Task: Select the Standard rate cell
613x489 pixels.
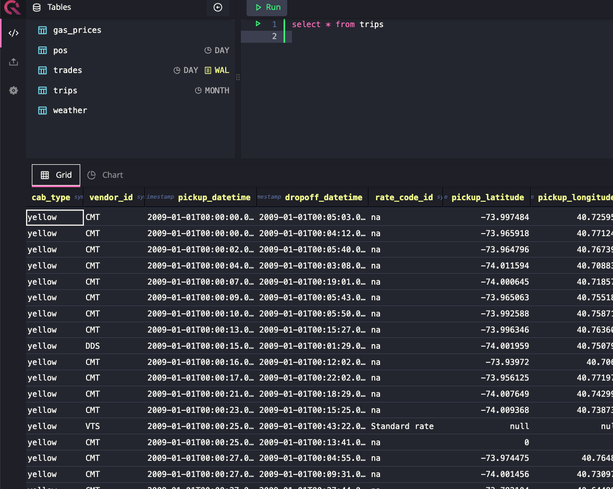Action: pyautogui.click(x=406, y=426)
